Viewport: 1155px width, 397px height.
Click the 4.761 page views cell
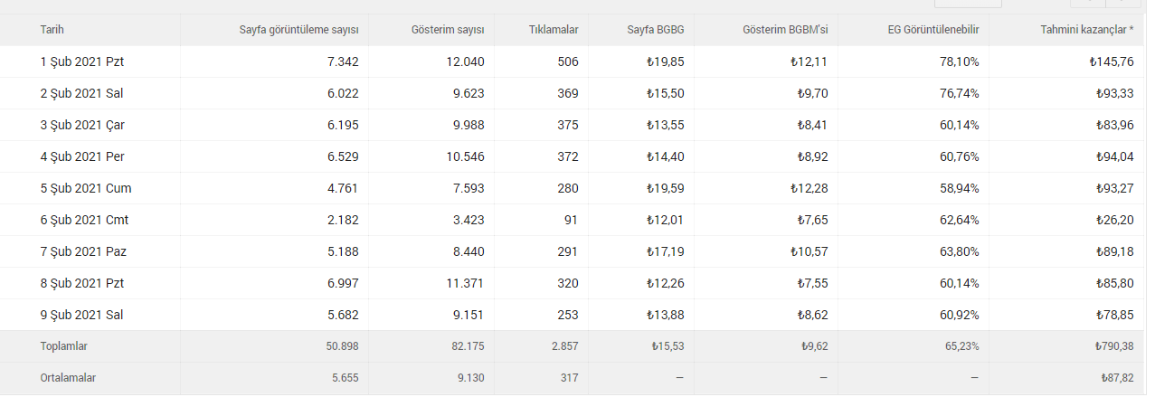click(x=343, y=188)
